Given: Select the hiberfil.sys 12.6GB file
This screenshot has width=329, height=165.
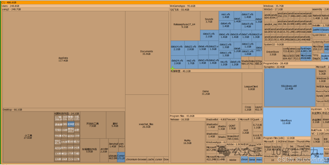Looking at the screenshot, I should (x=287, y=122).
